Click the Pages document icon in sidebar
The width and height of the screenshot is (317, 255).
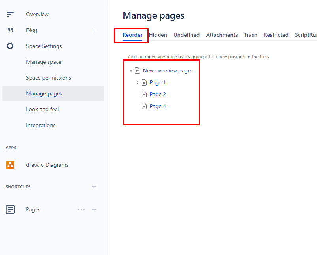[x=10, y=209]
